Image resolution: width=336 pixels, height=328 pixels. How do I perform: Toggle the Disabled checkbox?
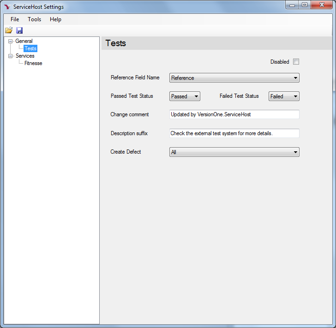296,62
